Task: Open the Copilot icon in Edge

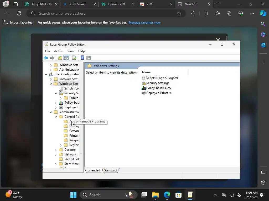Action: tap(263, 13)
